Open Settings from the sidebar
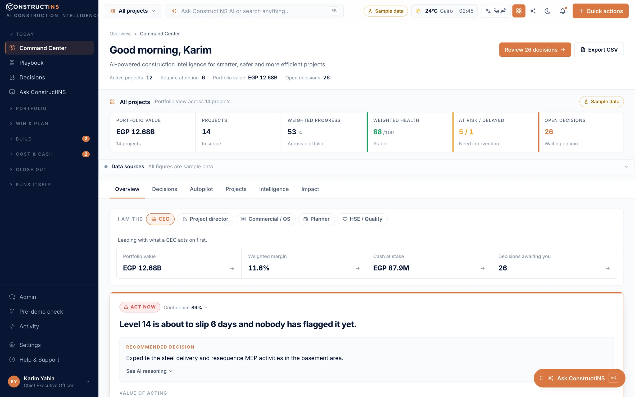 pos(49,345)
